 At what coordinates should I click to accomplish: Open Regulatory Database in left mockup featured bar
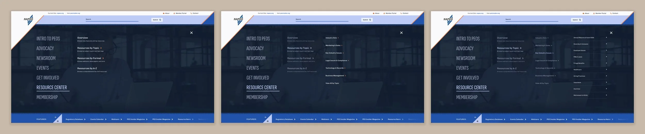click(x=75, y=119)
